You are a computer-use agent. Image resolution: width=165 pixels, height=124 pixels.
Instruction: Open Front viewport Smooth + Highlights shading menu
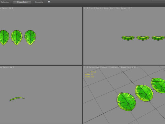click(104, 8)
